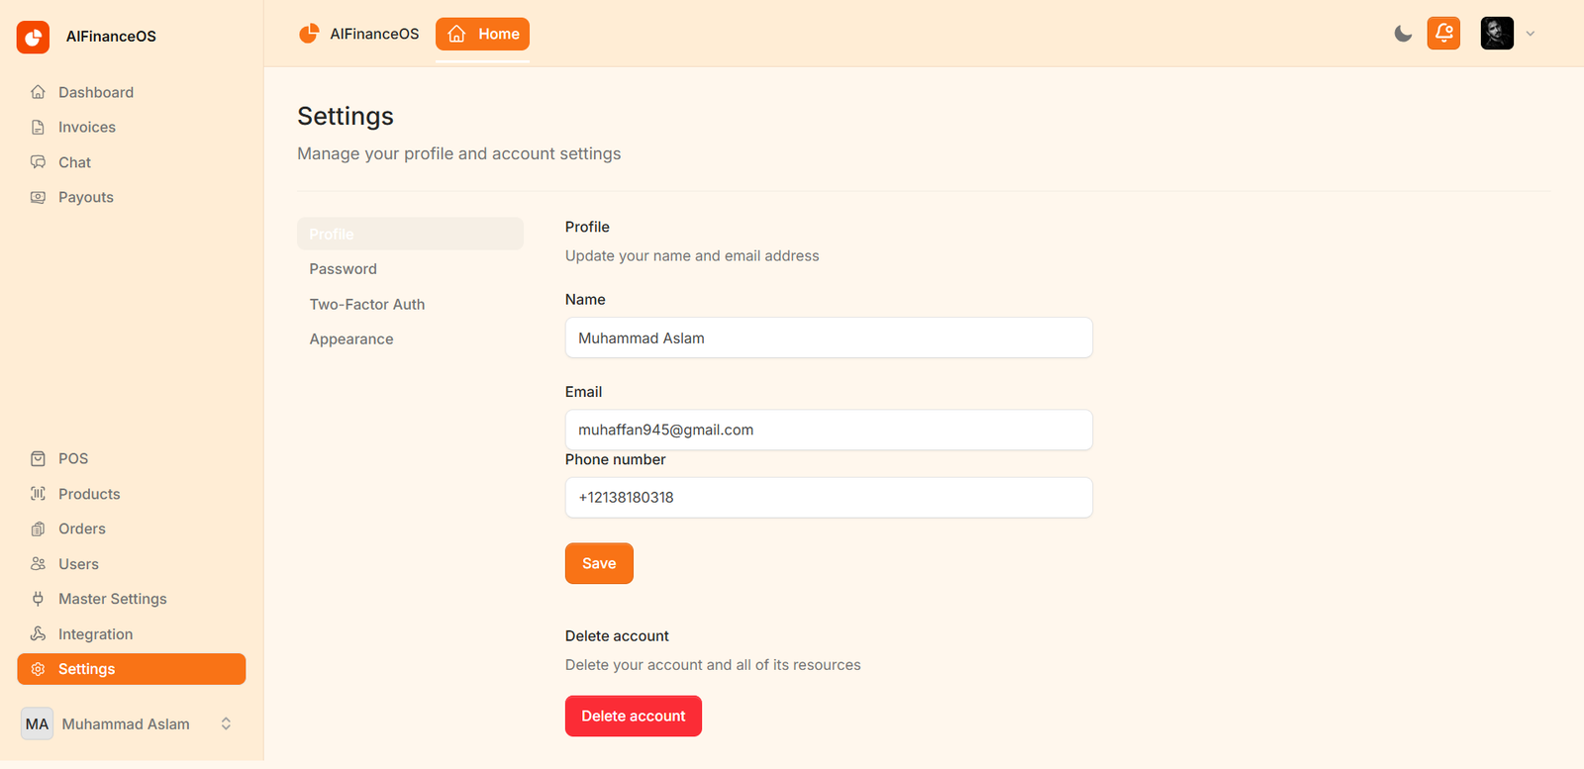Click the AIFinanceOS sidebar logo icon
Viewport: 1584px width, 769px height.
pos(33,37)
